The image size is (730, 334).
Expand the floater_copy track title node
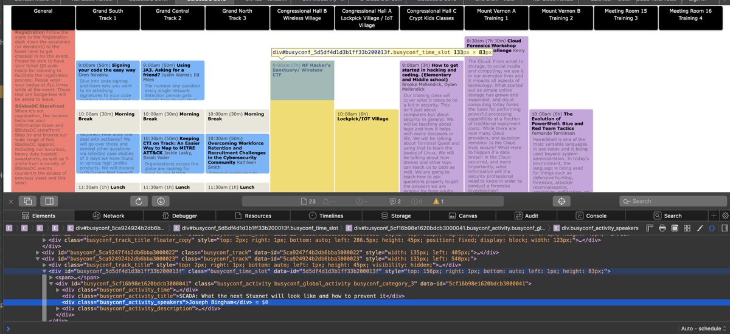tap(44, 241)
